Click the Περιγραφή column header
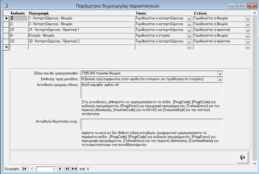 [39, 13]
